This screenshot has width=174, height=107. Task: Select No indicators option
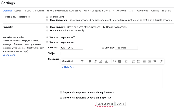click(x=47, y=17)
